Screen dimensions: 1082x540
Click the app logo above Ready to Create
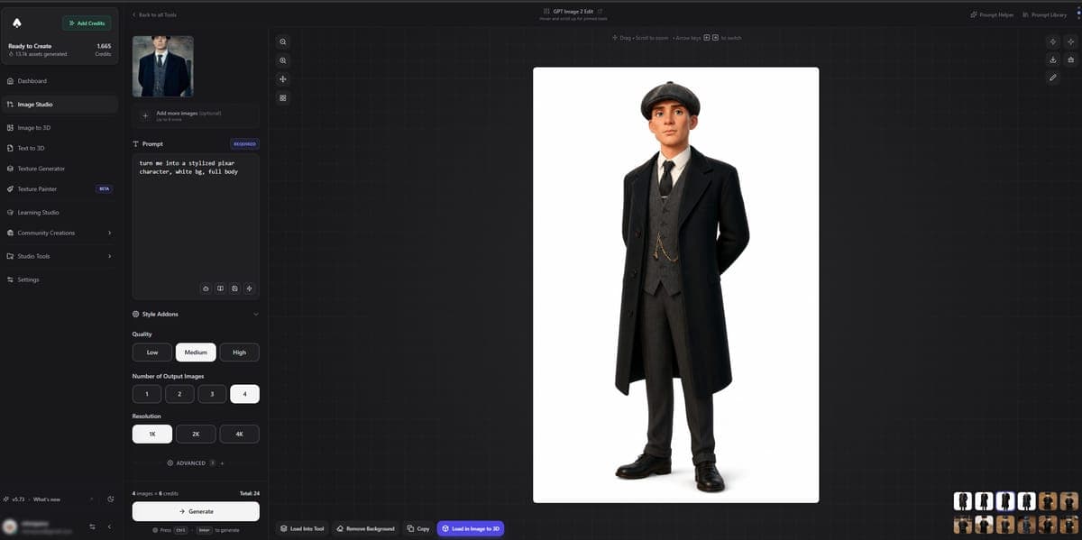(x=17, y=23)
